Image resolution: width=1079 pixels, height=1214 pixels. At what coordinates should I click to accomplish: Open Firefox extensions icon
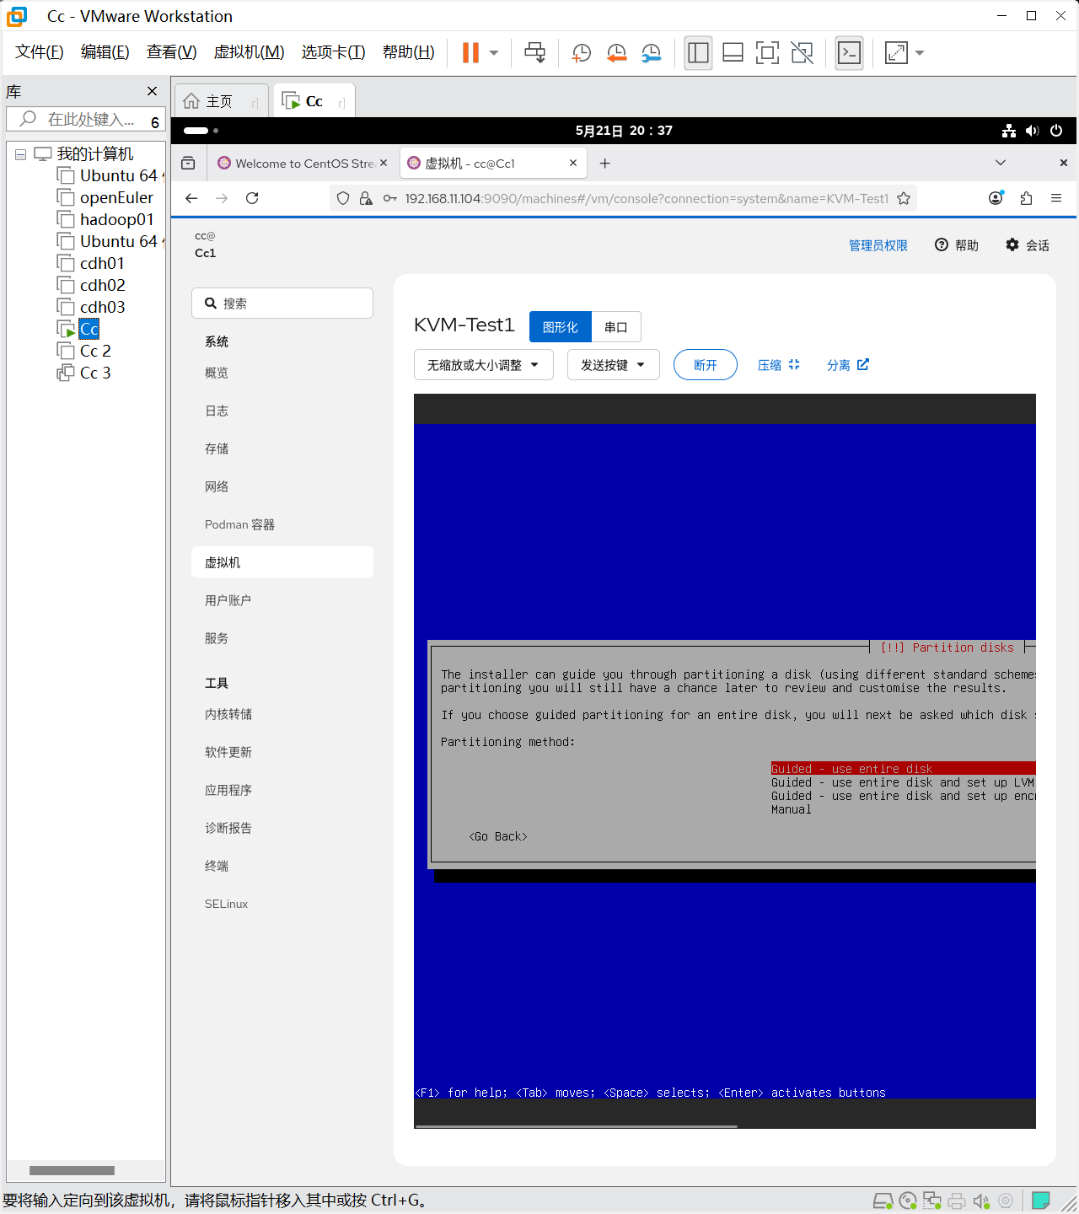point(1026,198)
